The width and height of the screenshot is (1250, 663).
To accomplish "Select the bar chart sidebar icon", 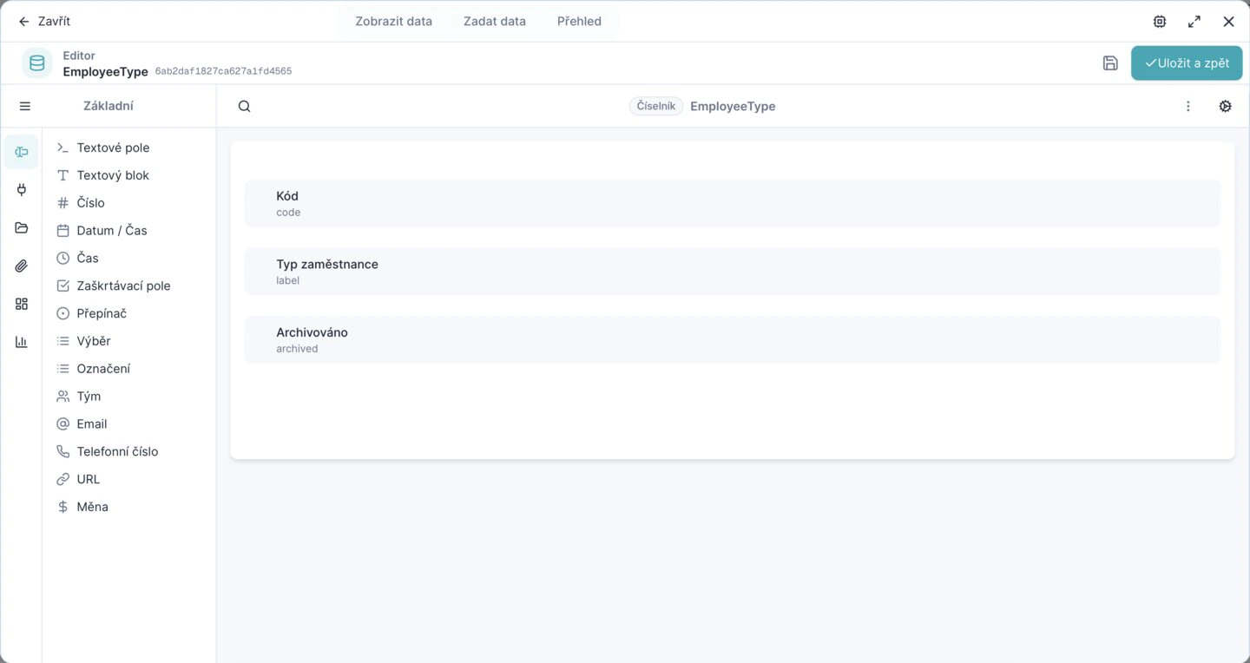I will (x=22, y=342).
